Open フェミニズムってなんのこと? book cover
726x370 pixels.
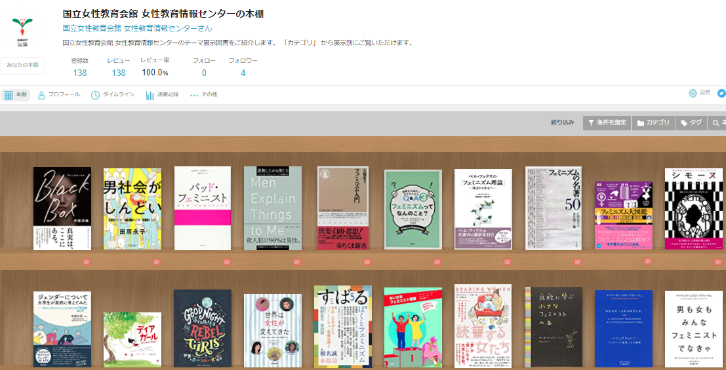[x=413, y=210]
